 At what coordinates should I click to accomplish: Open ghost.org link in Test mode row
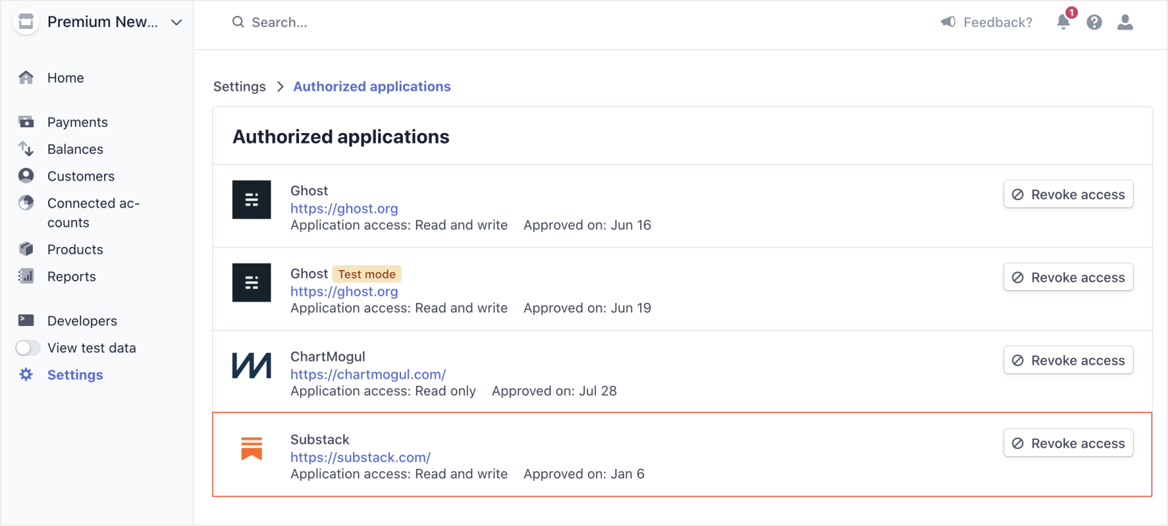[x=344, y=291]
